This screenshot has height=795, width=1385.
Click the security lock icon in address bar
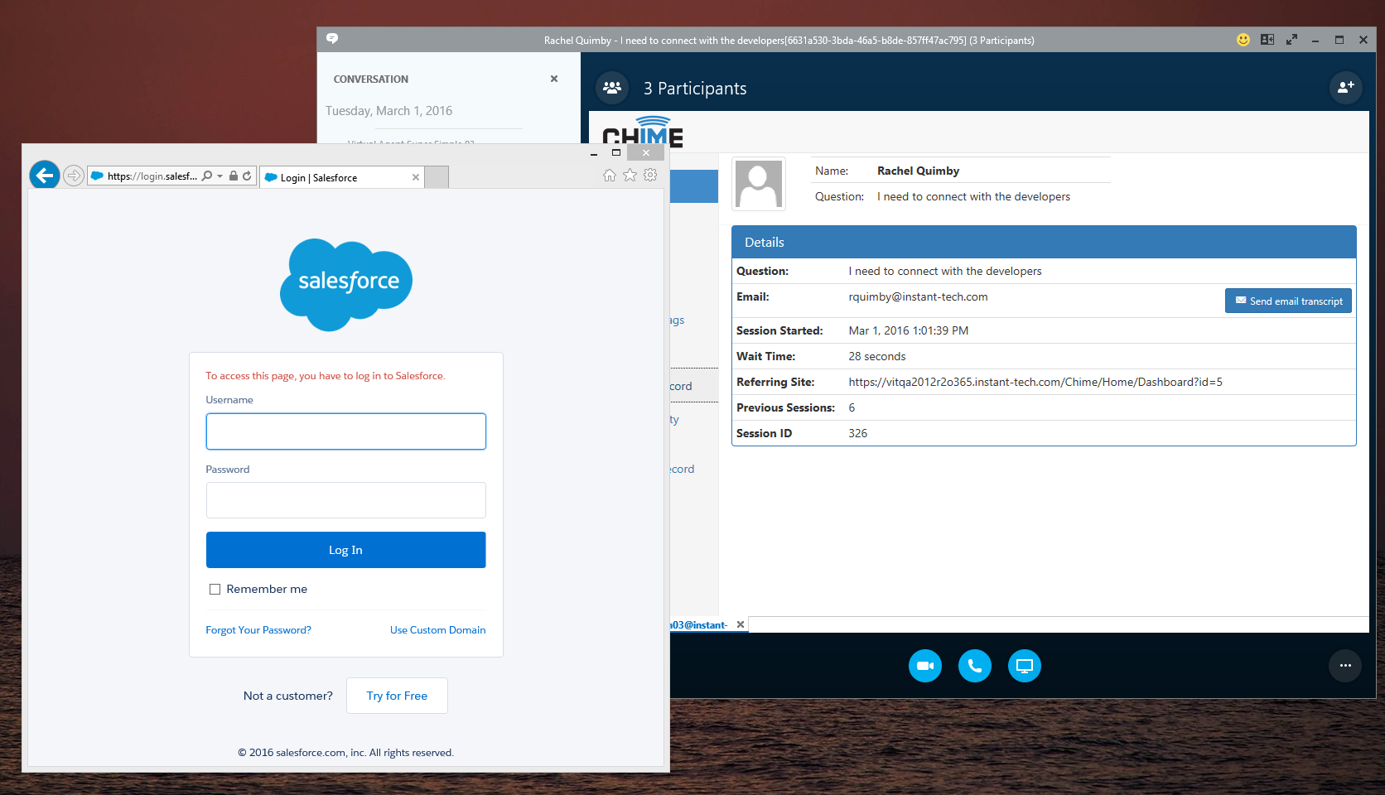pos(234,176)
